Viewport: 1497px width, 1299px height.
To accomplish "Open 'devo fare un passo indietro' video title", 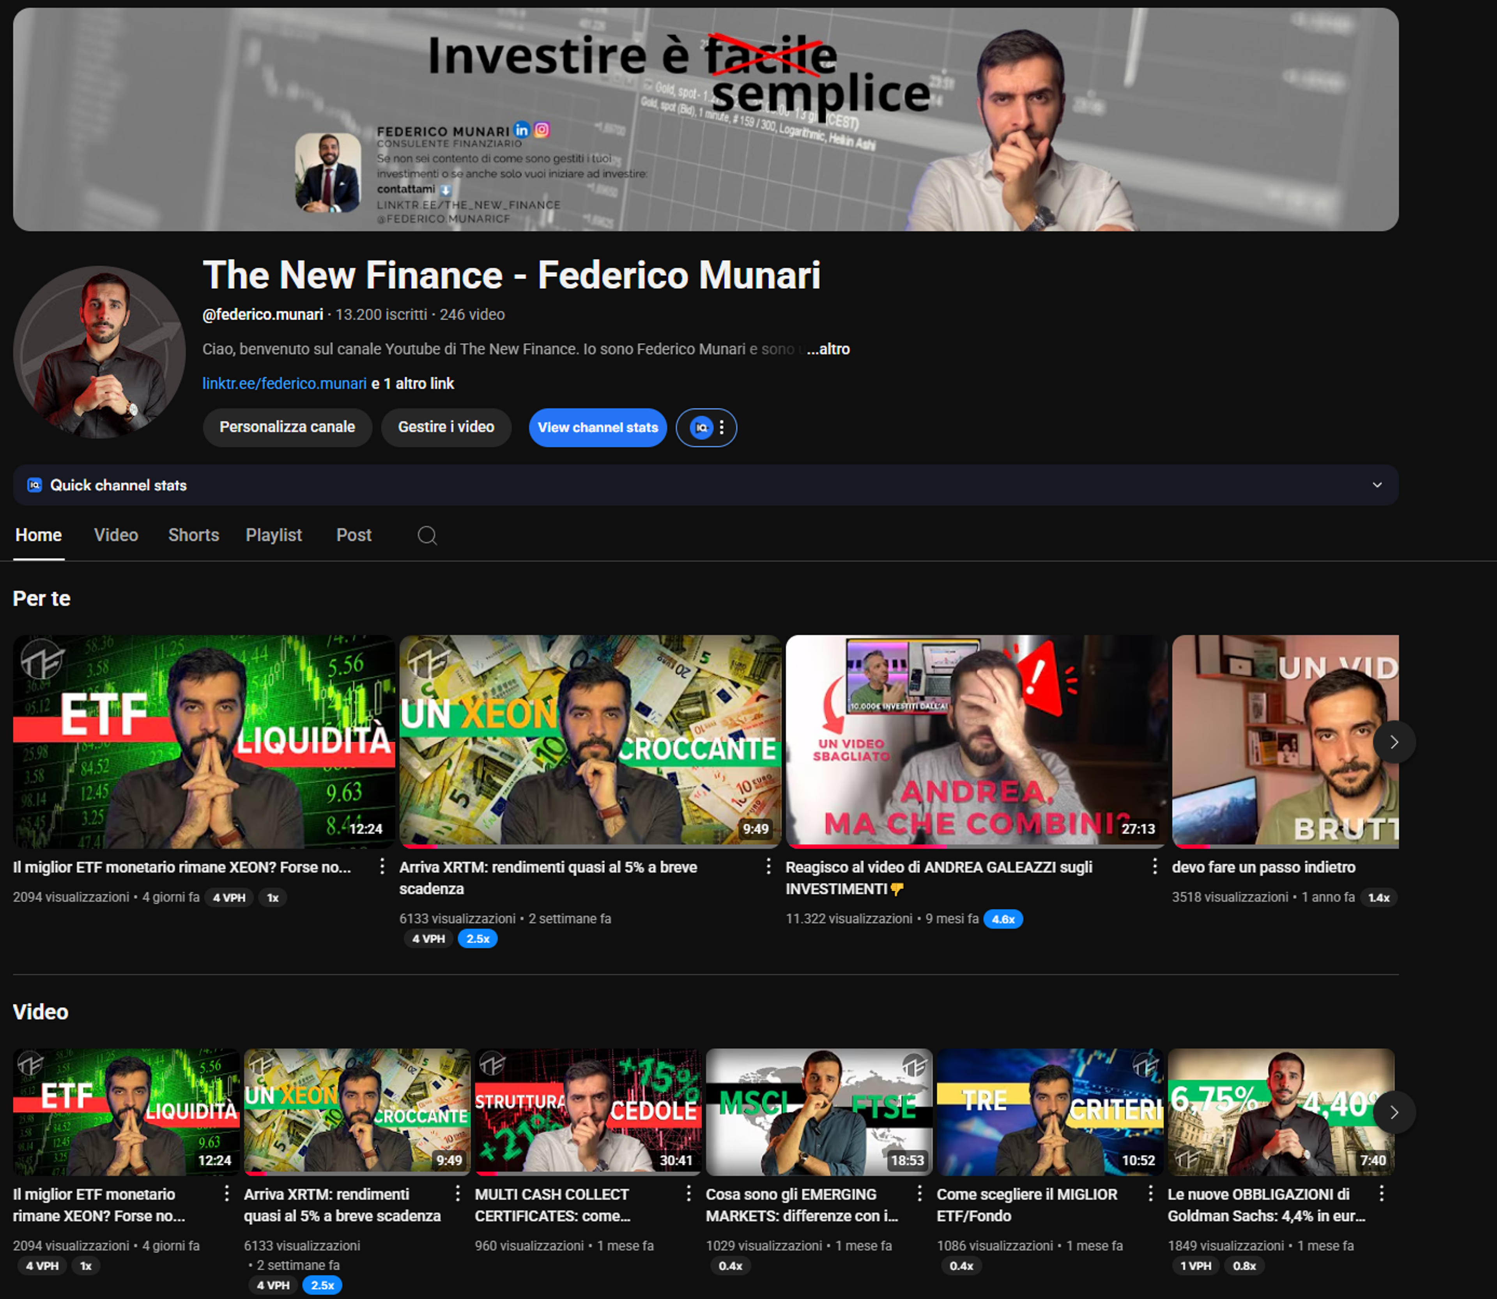I will click(1264, 867).
